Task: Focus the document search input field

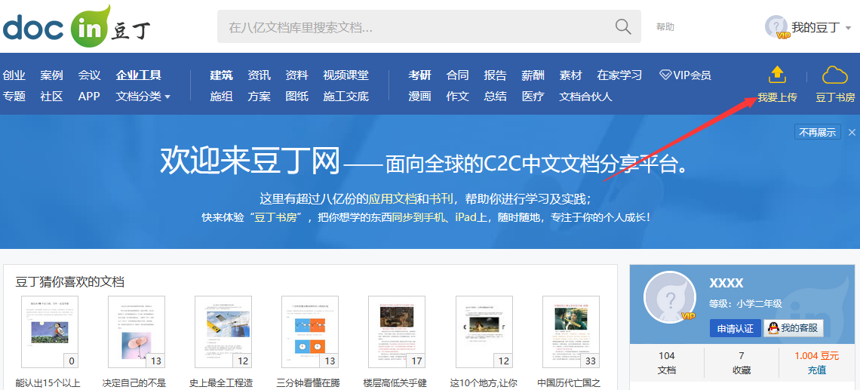Action: (x=429, y=26)
